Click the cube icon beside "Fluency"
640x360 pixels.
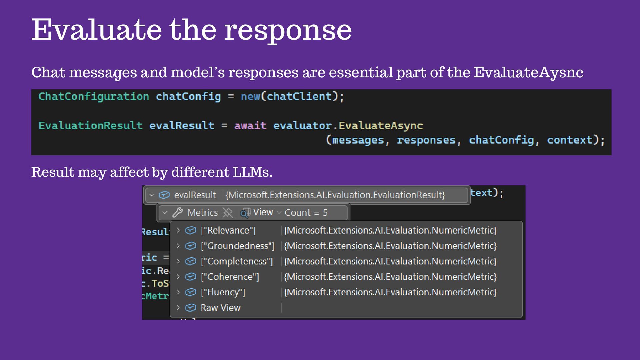pos(191,292)
